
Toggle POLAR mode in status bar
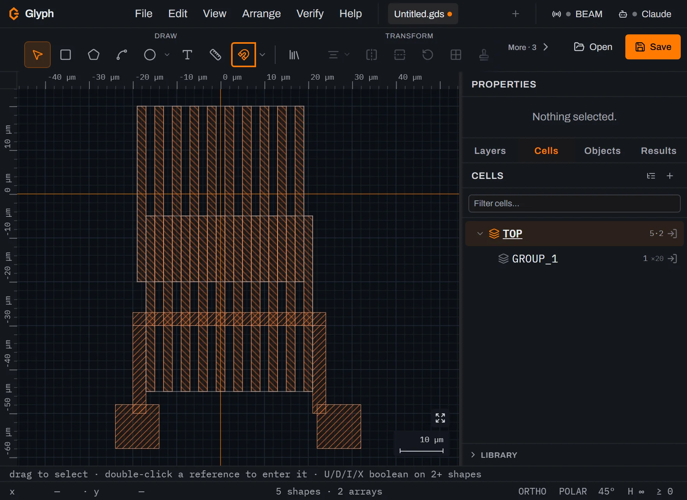click(573, 491)
